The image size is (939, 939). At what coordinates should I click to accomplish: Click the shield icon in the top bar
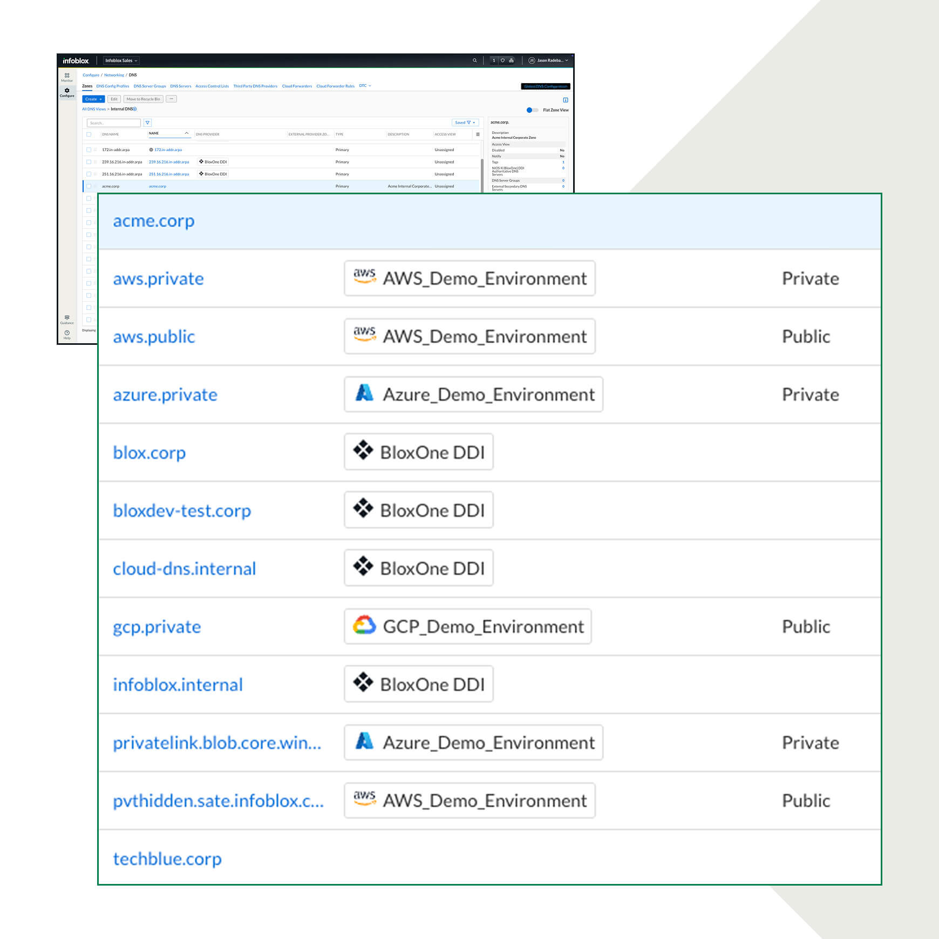pyautogui.click(x=502, y=60)
